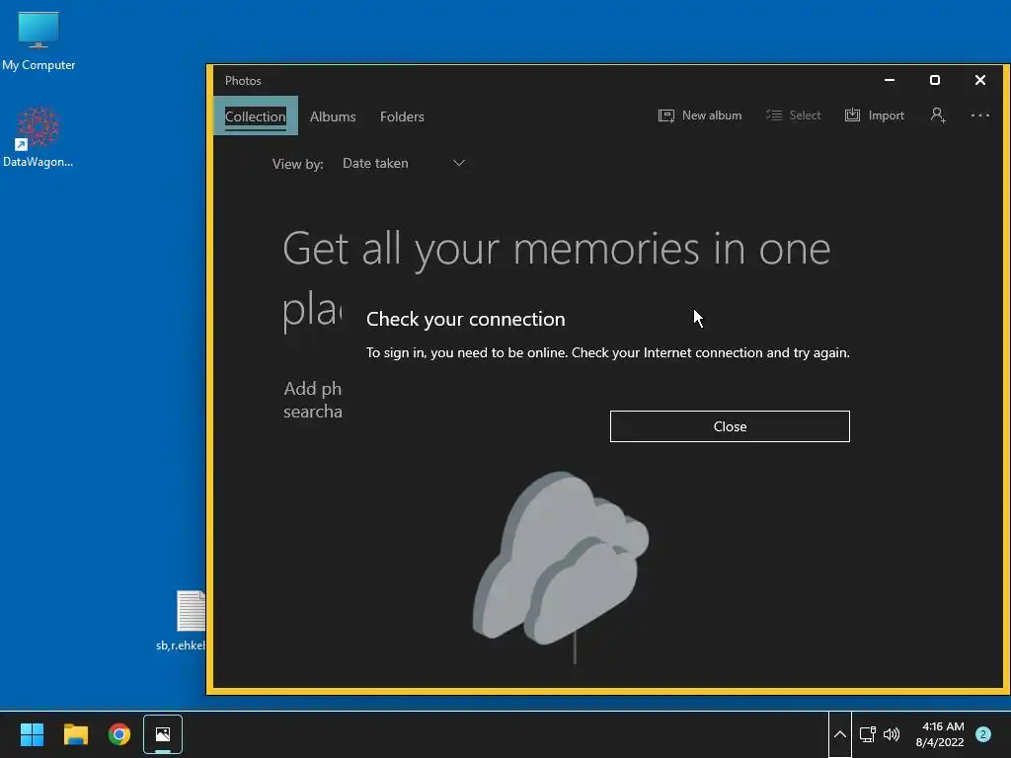Screen dimensions: 1011x758
Task: Open the taskbar clock and date
Action: [x=940, y=734]
